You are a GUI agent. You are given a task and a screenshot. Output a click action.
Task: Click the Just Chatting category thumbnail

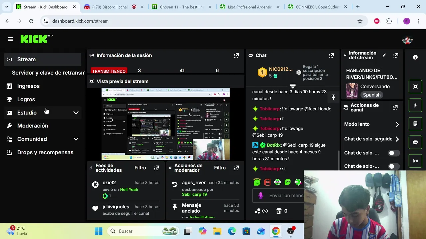(352, 91)
